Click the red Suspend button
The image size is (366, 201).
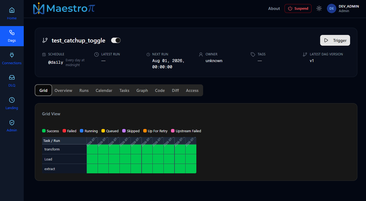(x=298, y=9)
